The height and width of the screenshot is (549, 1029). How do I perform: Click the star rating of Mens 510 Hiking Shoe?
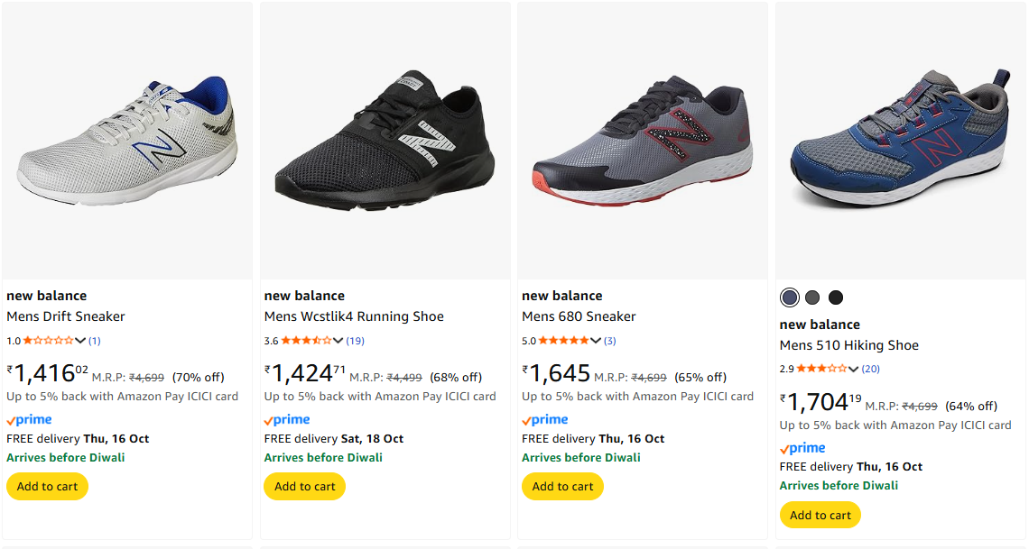pos(821,369)
